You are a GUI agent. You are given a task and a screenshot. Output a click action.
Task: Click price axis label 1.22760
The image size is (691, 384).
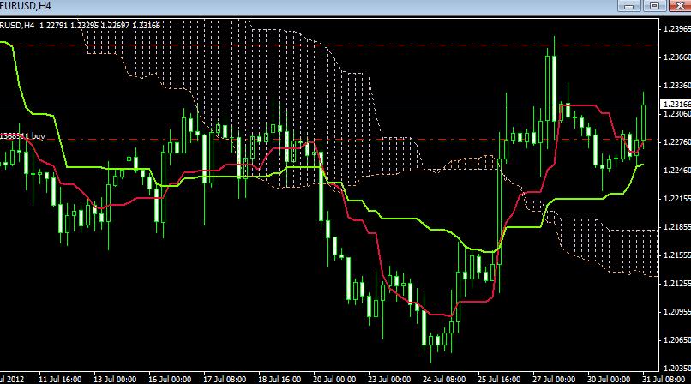677,142
